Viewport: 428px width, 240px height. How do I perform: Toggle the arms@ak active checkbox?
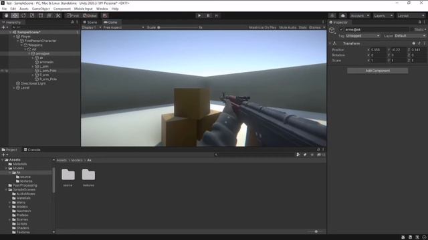[341, 29]
